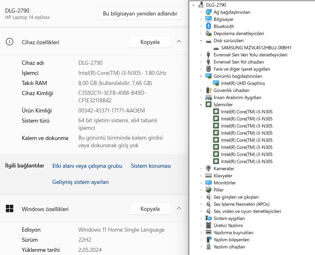Select the Depolama denetleyicileri tree item
This screenshot has height=255, width=315.
(x=239, y=33)
